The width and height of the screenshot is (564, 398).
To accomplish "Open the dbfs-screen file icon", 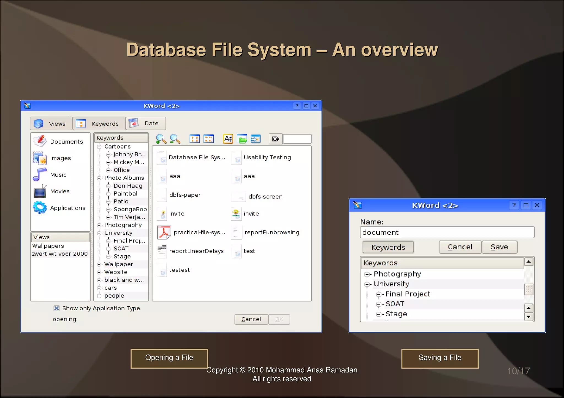I will [238, 196].
